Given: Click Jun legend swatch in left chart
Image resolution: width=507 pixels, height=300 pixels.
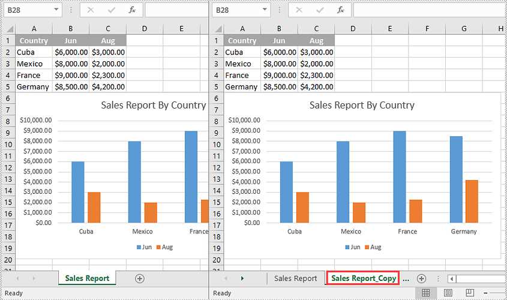Looking at the screenshot, I should click(139, 247).
